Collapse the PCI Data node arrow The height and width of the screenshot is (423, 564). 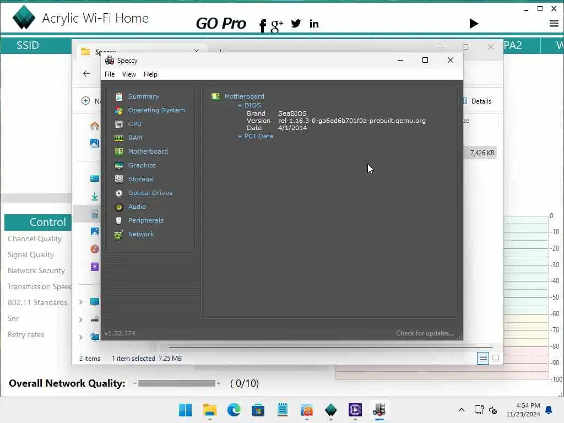coord(240,137)
